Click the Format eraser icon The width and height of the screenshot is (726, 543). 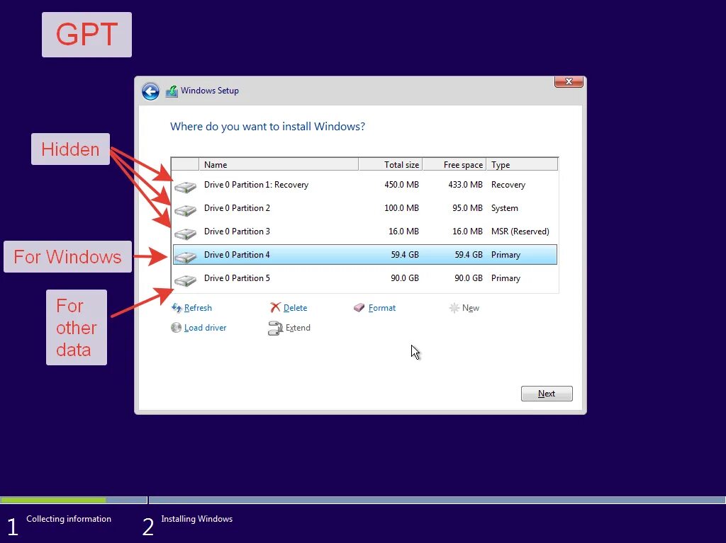pos(359,307)
